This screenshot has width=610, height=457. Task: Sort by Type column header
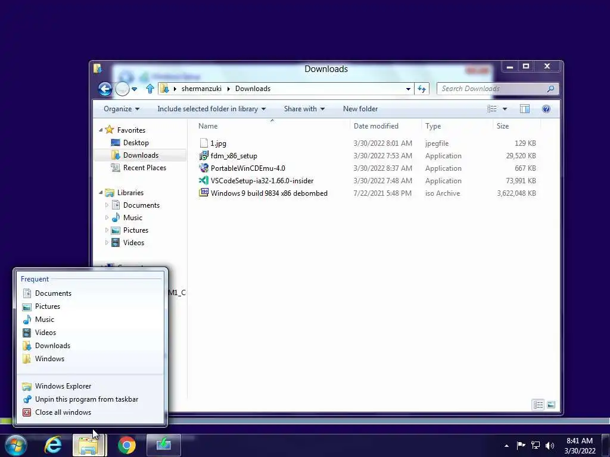(x=457, y=126)
